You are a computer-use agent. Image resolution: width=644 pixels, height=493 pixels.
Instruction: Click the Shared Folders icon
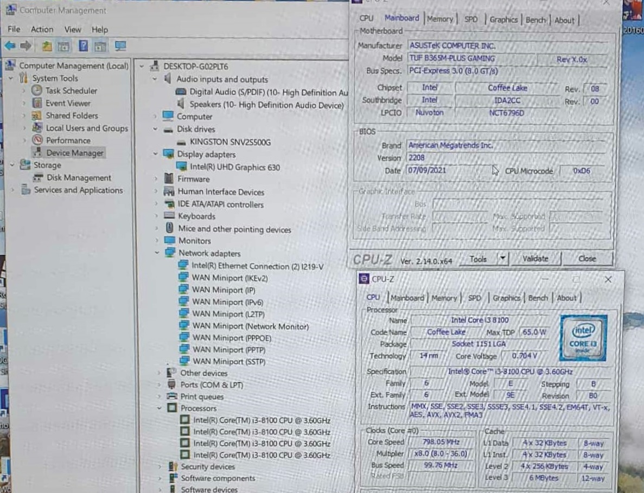[x=37, y=116]
